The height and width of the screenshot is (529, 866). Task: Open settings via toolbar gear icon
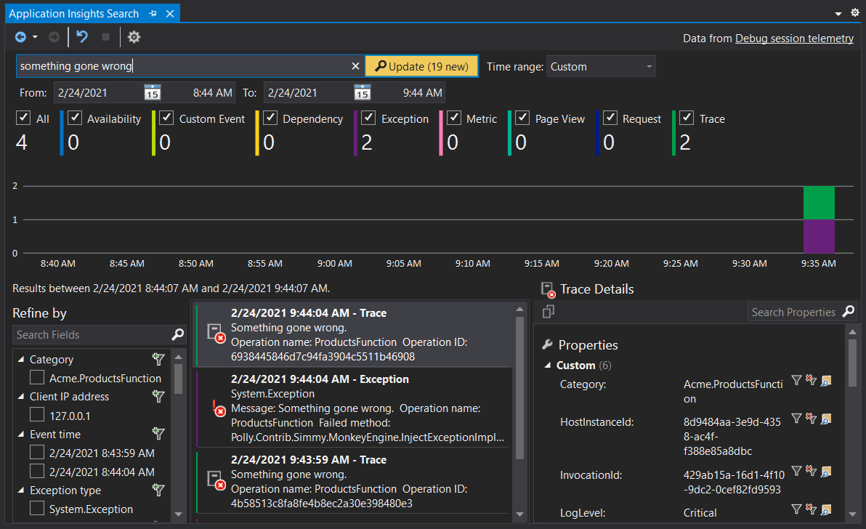[x=134, y=37]
